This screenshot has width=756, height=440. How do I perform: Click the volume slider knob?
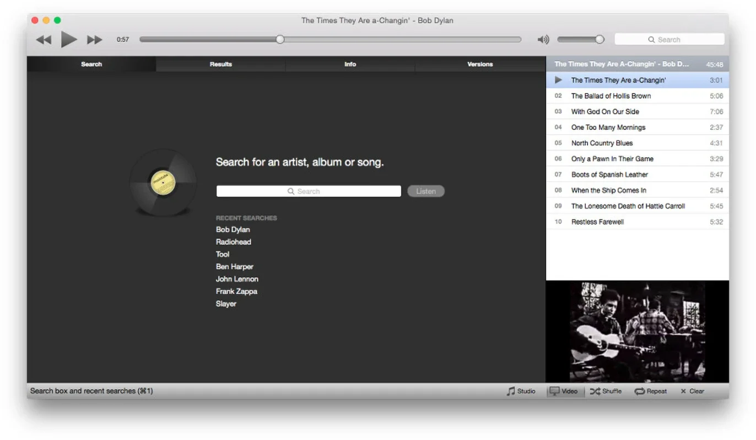click(x=600, y=40)
